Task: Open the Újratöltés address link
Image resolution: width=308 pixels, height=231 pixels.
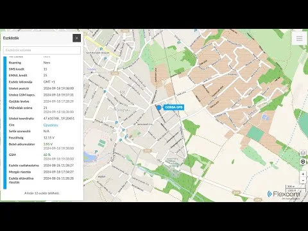Action: [x=51, y=125]
